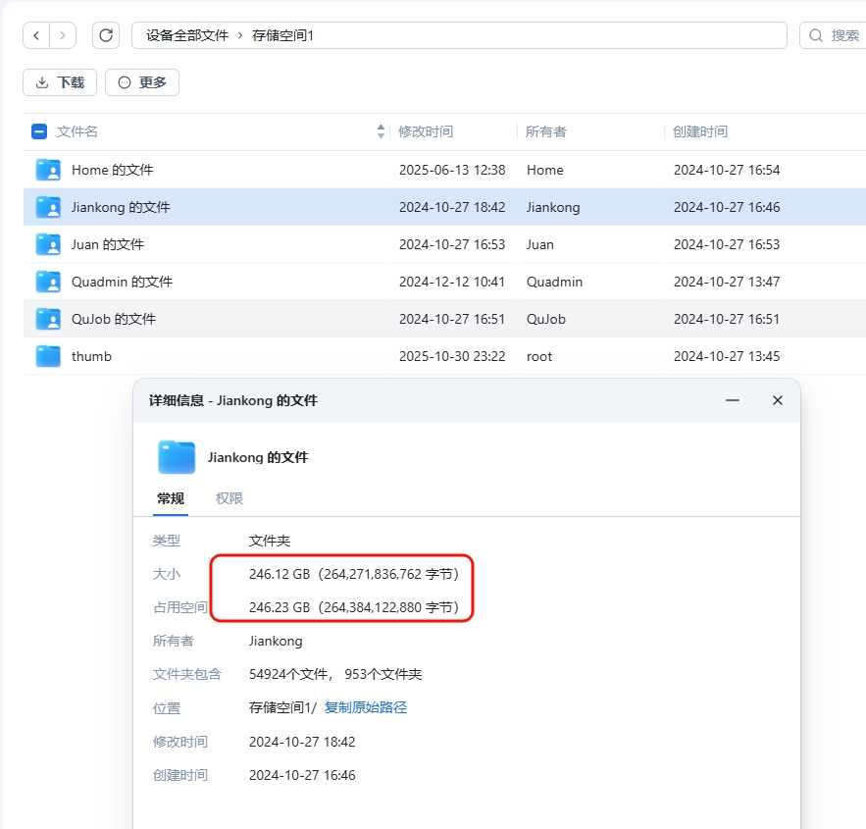The image size is (866, 829).
Task: Refresh the file list
Action: click(x=106, y=35)
